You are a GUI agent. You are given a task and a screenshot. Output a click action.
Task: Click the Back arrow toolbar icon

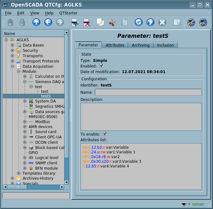48,22
